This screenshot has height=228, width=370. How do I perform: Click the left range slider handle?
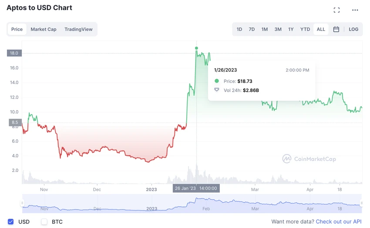point(22,203)
